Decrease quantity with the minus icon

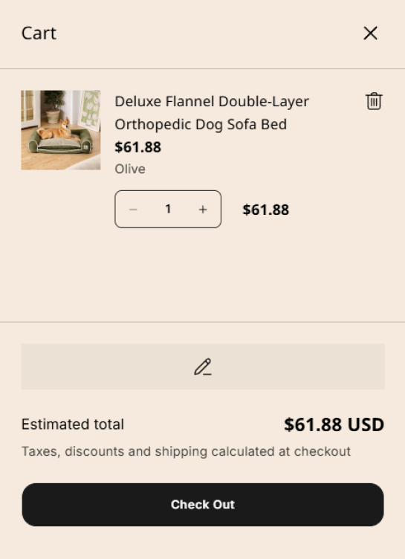click(133, 210)
